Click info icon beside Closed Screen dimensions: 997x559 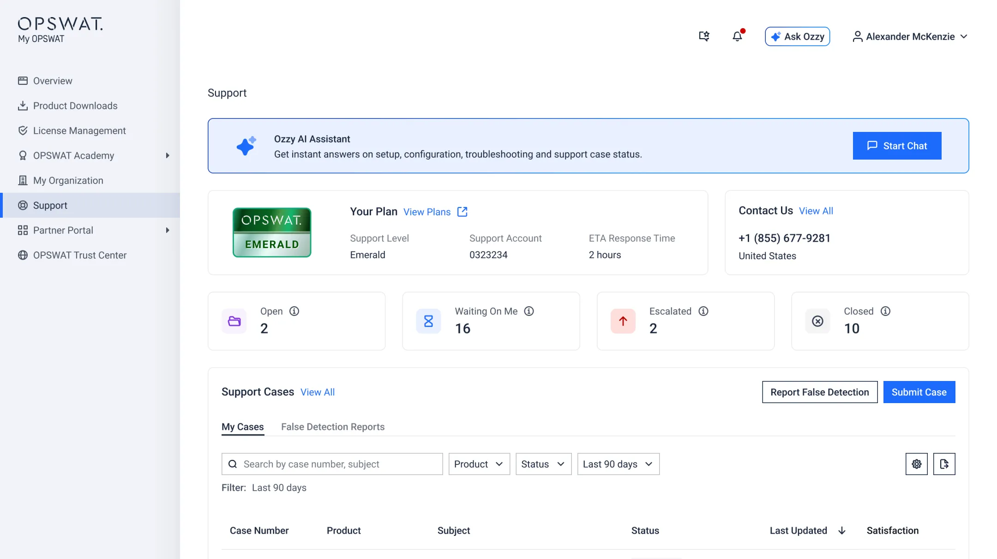coord(885,311)
